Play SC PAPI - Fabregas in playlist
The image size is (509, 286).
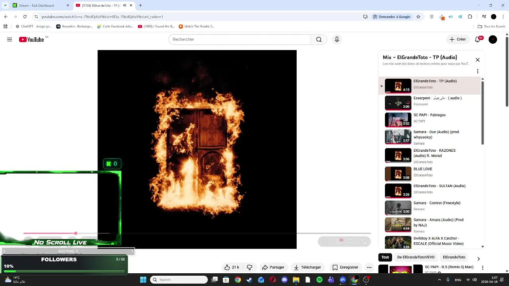click(431, 120)
